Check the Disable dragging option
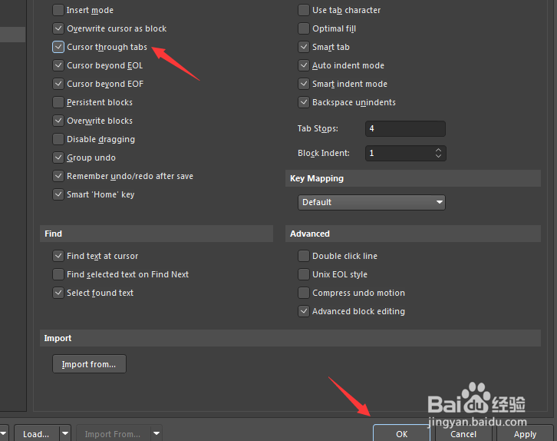557x441 pixels. tap(58, 139)
